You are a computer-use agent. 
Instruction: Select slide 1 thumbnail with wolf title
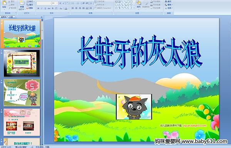(22, 34)
